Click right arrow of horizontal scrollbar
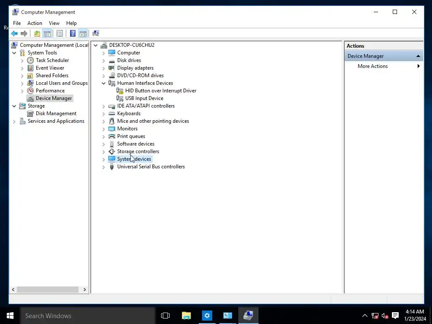 pos(84,289)
